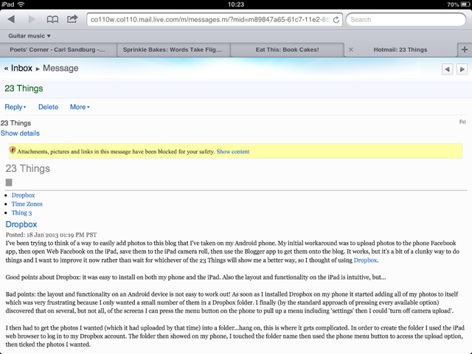
Task: Go to the previous message arrow
Action: [x=447, y=69]
